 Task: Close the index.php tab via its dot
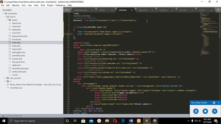click(132, 10)
